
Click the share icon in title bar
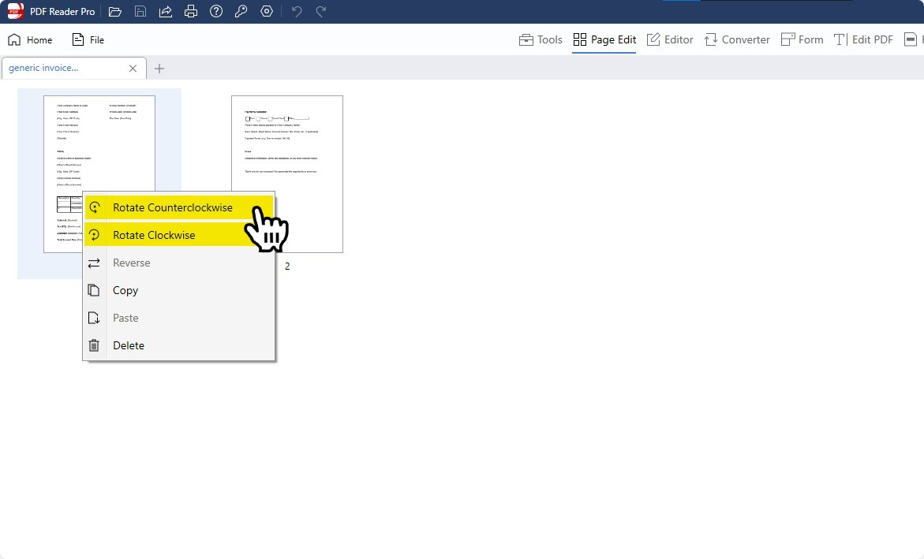pyautogui.click(x=166, y=11)
